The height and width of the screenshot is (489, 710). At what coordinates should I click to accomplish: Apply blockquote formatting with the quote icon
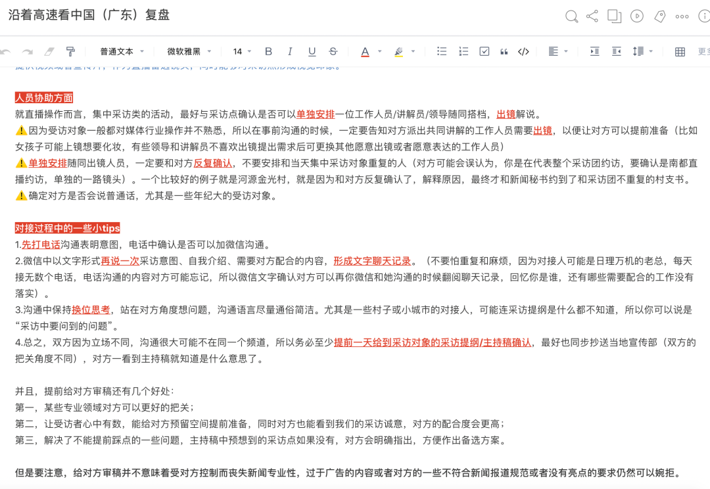tap(504, 51)
